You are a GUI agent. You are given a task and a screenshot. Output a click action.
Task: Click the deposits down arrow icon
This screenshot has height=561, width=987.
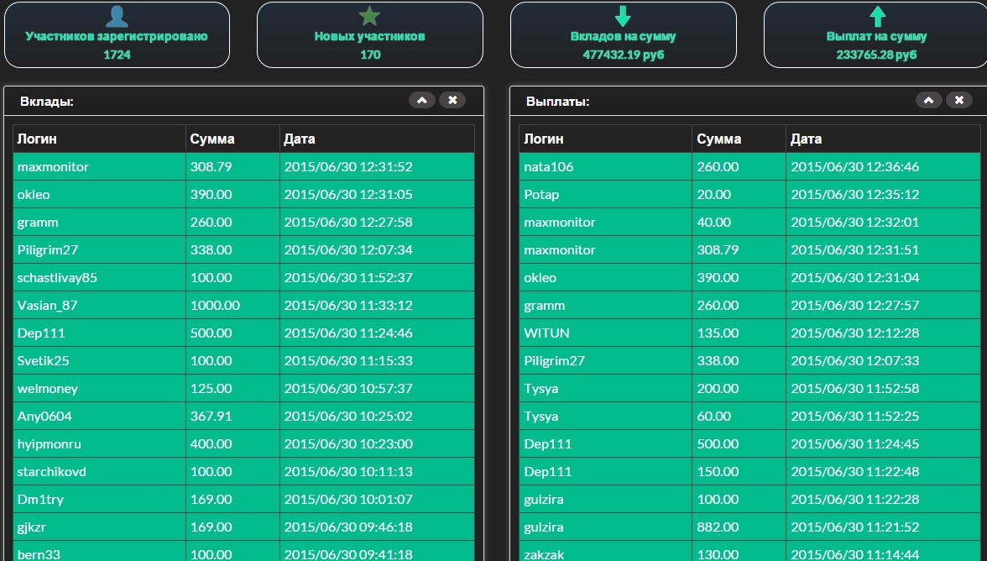(623, 16)
